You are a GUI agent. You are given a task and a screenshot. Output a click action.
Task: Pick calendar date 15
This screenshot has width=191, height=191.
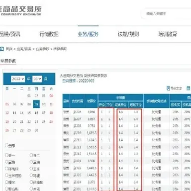click(29, 113)
